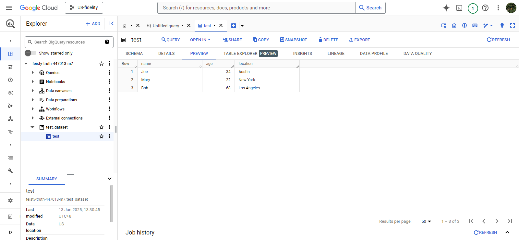Click the EXPORT button
This screenshot has width=519, height=240.
(359, 40)
